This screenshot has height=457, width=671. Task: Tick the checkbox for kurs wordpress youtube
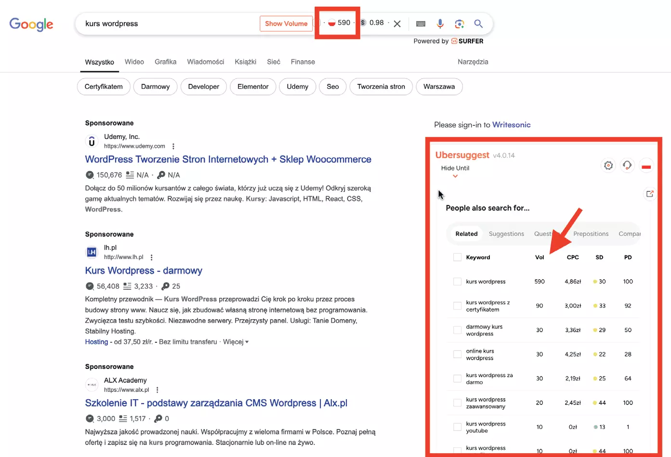(457, 427)
